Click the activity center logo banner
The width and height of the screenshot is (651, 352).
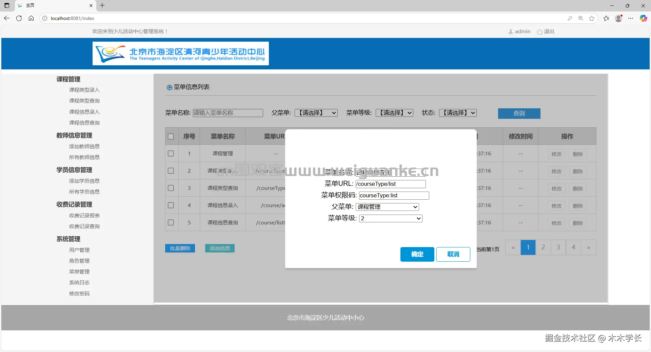click(x=181, y=53)
